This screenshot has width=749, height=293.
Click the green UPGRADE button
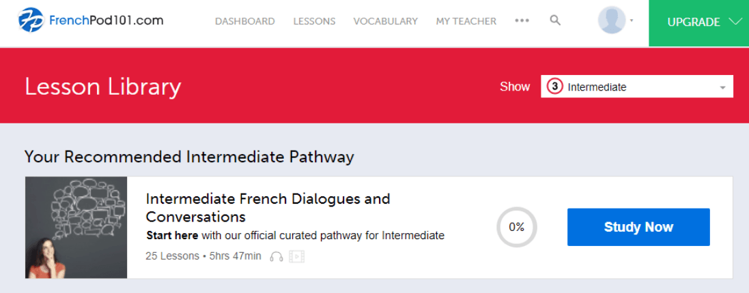coord(699,23)
